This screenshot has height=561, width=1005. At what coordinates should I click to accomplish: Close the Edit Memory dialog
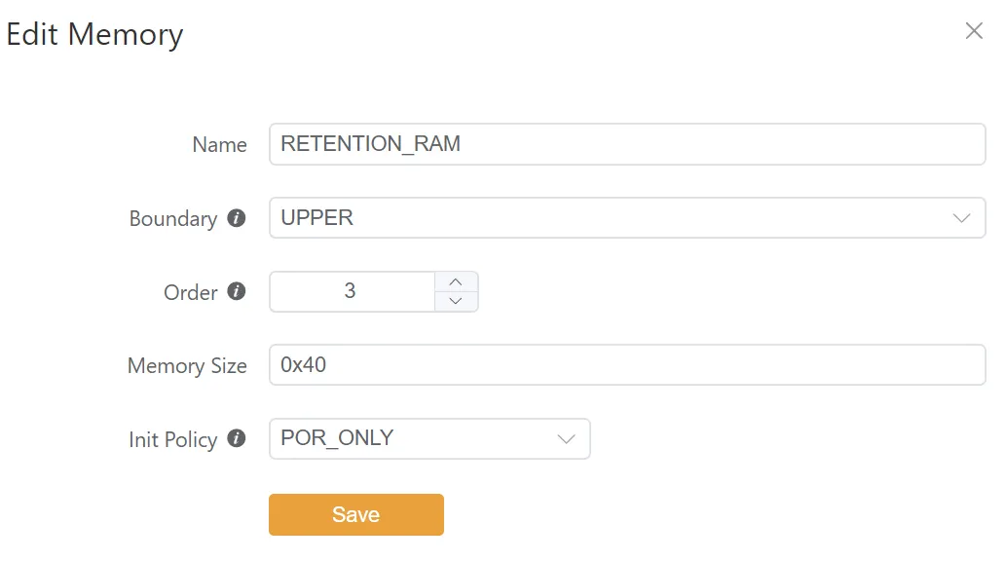[974, 31]
